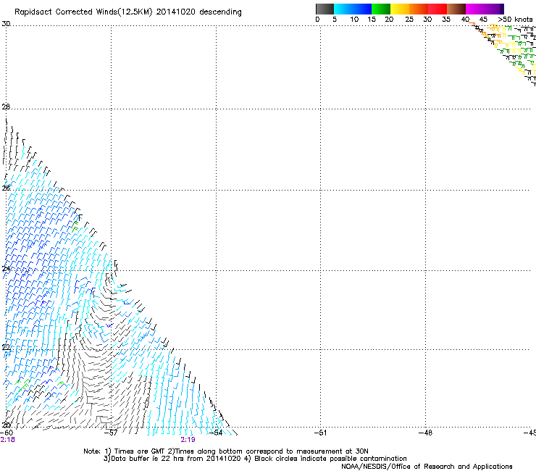The image size is (536, 471).
Task: Click the dark purple 45-50 knots legend segment
Action: (x=494, y=9)
